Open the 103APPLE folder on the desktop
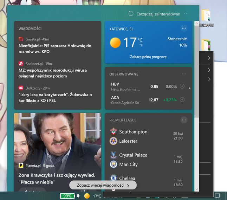Screen dimensions: 227x200 tap(206, 18)
